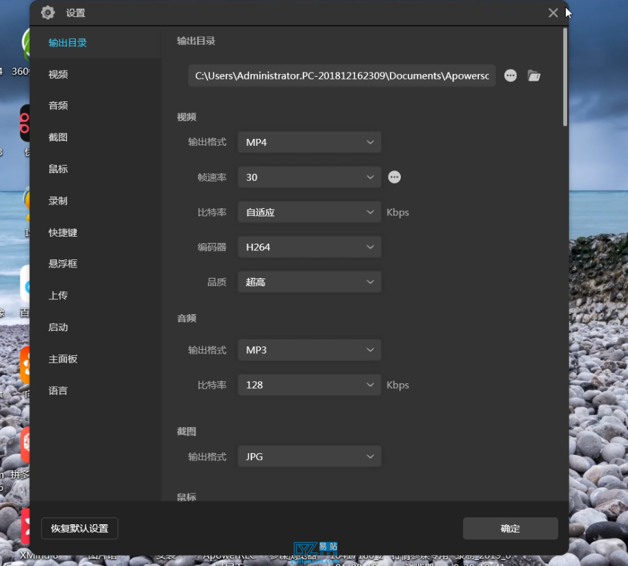Open extra frame rate options with ellipsis icon
The image size is (628, 566).
coord(394,177)
